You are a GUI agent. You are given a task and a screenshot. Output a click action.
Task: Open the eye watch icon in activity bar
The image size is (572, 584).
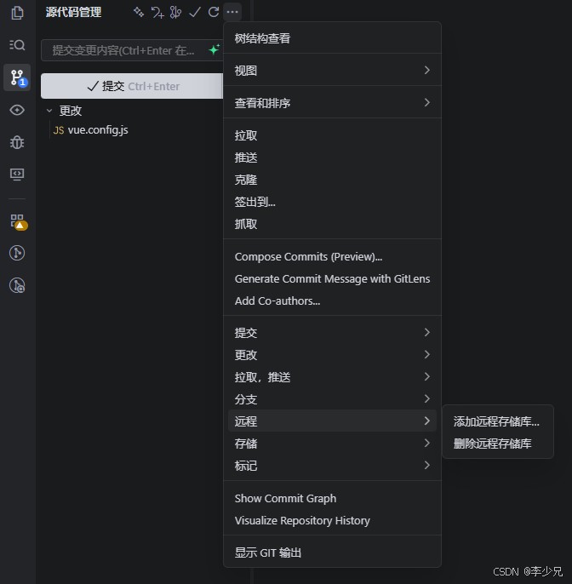point(17,110)
